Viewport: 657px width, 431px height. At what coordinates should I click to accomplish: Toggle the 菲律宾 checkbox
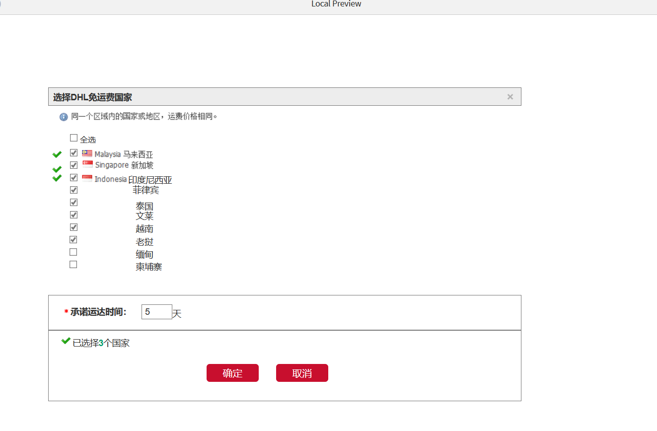[x=73, y=190]
